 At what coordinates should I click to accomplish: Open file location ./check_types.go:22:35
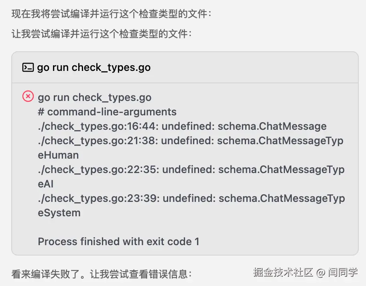(98, 169)
